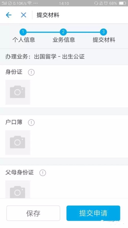Tap the 办理业务 出国留学 - 出生公证 row

64,57
